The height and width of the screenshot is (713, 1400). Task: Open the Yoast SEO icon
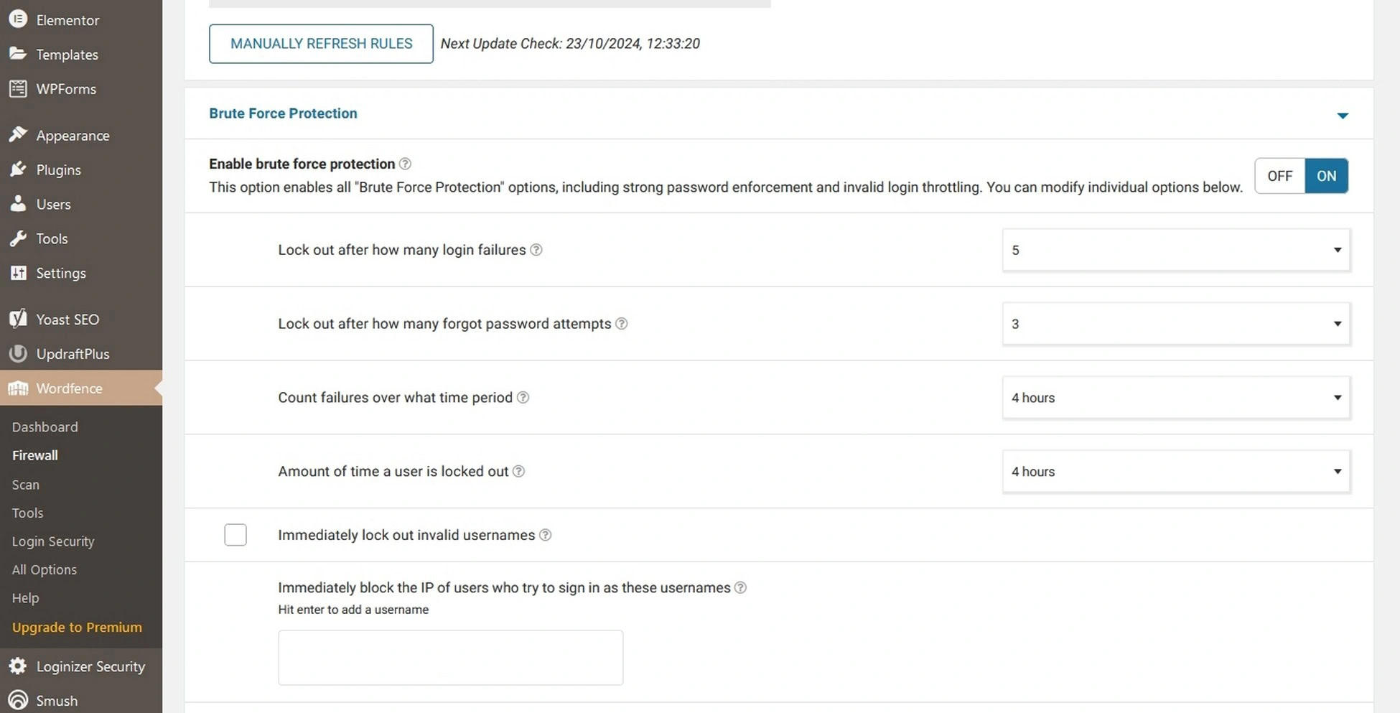click(18, 319)
